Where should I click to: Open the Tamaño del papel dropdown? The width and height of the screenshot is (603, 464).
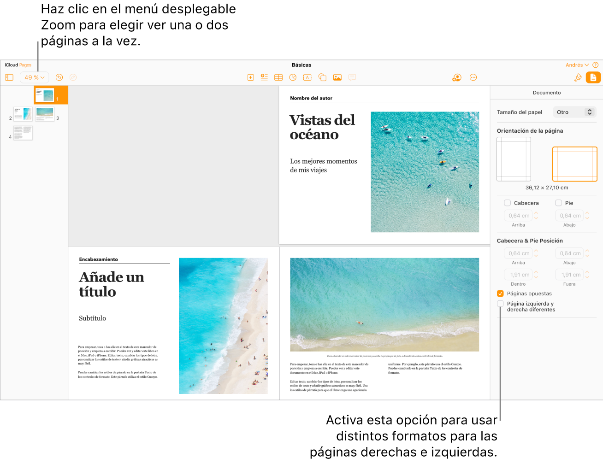pos(574,112)
